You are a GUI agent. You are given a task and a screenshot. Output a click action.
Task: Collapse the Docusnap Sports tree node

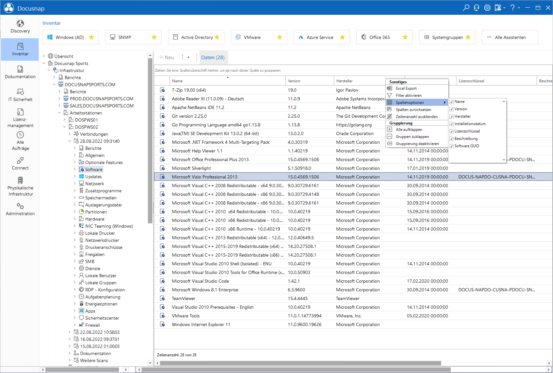point(44,63)
